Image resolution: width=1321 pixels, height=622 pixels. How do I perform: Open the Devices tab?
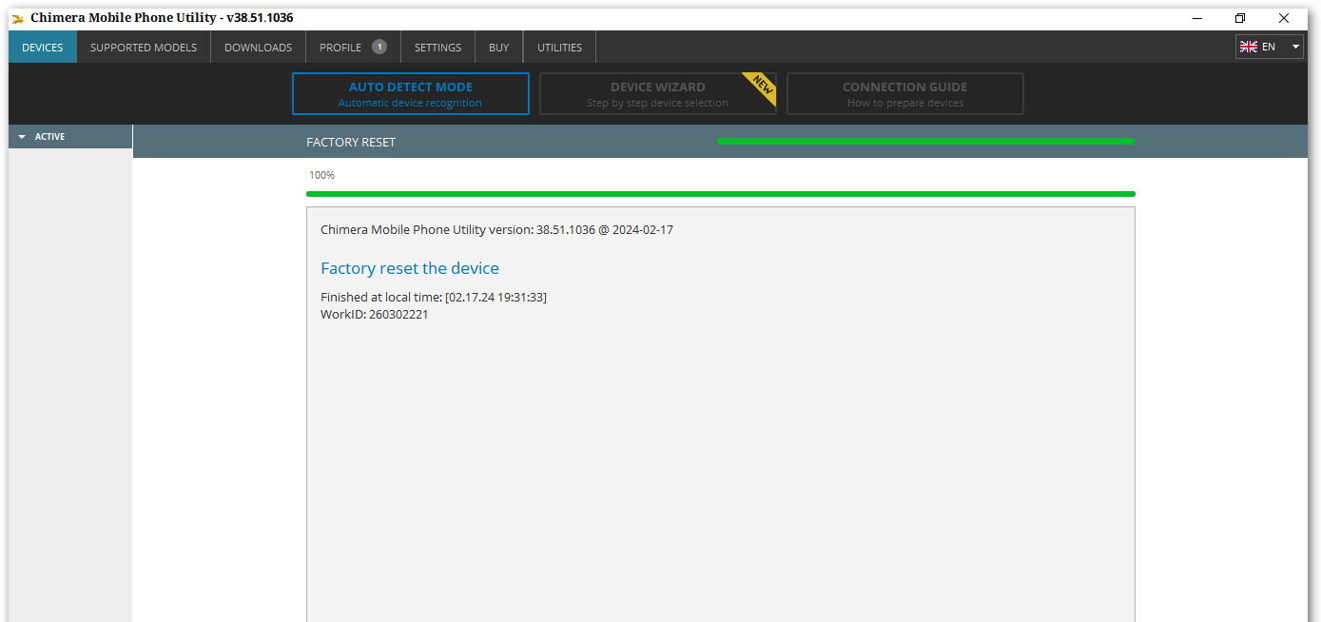pyautogui.click(x=43, y=48)
